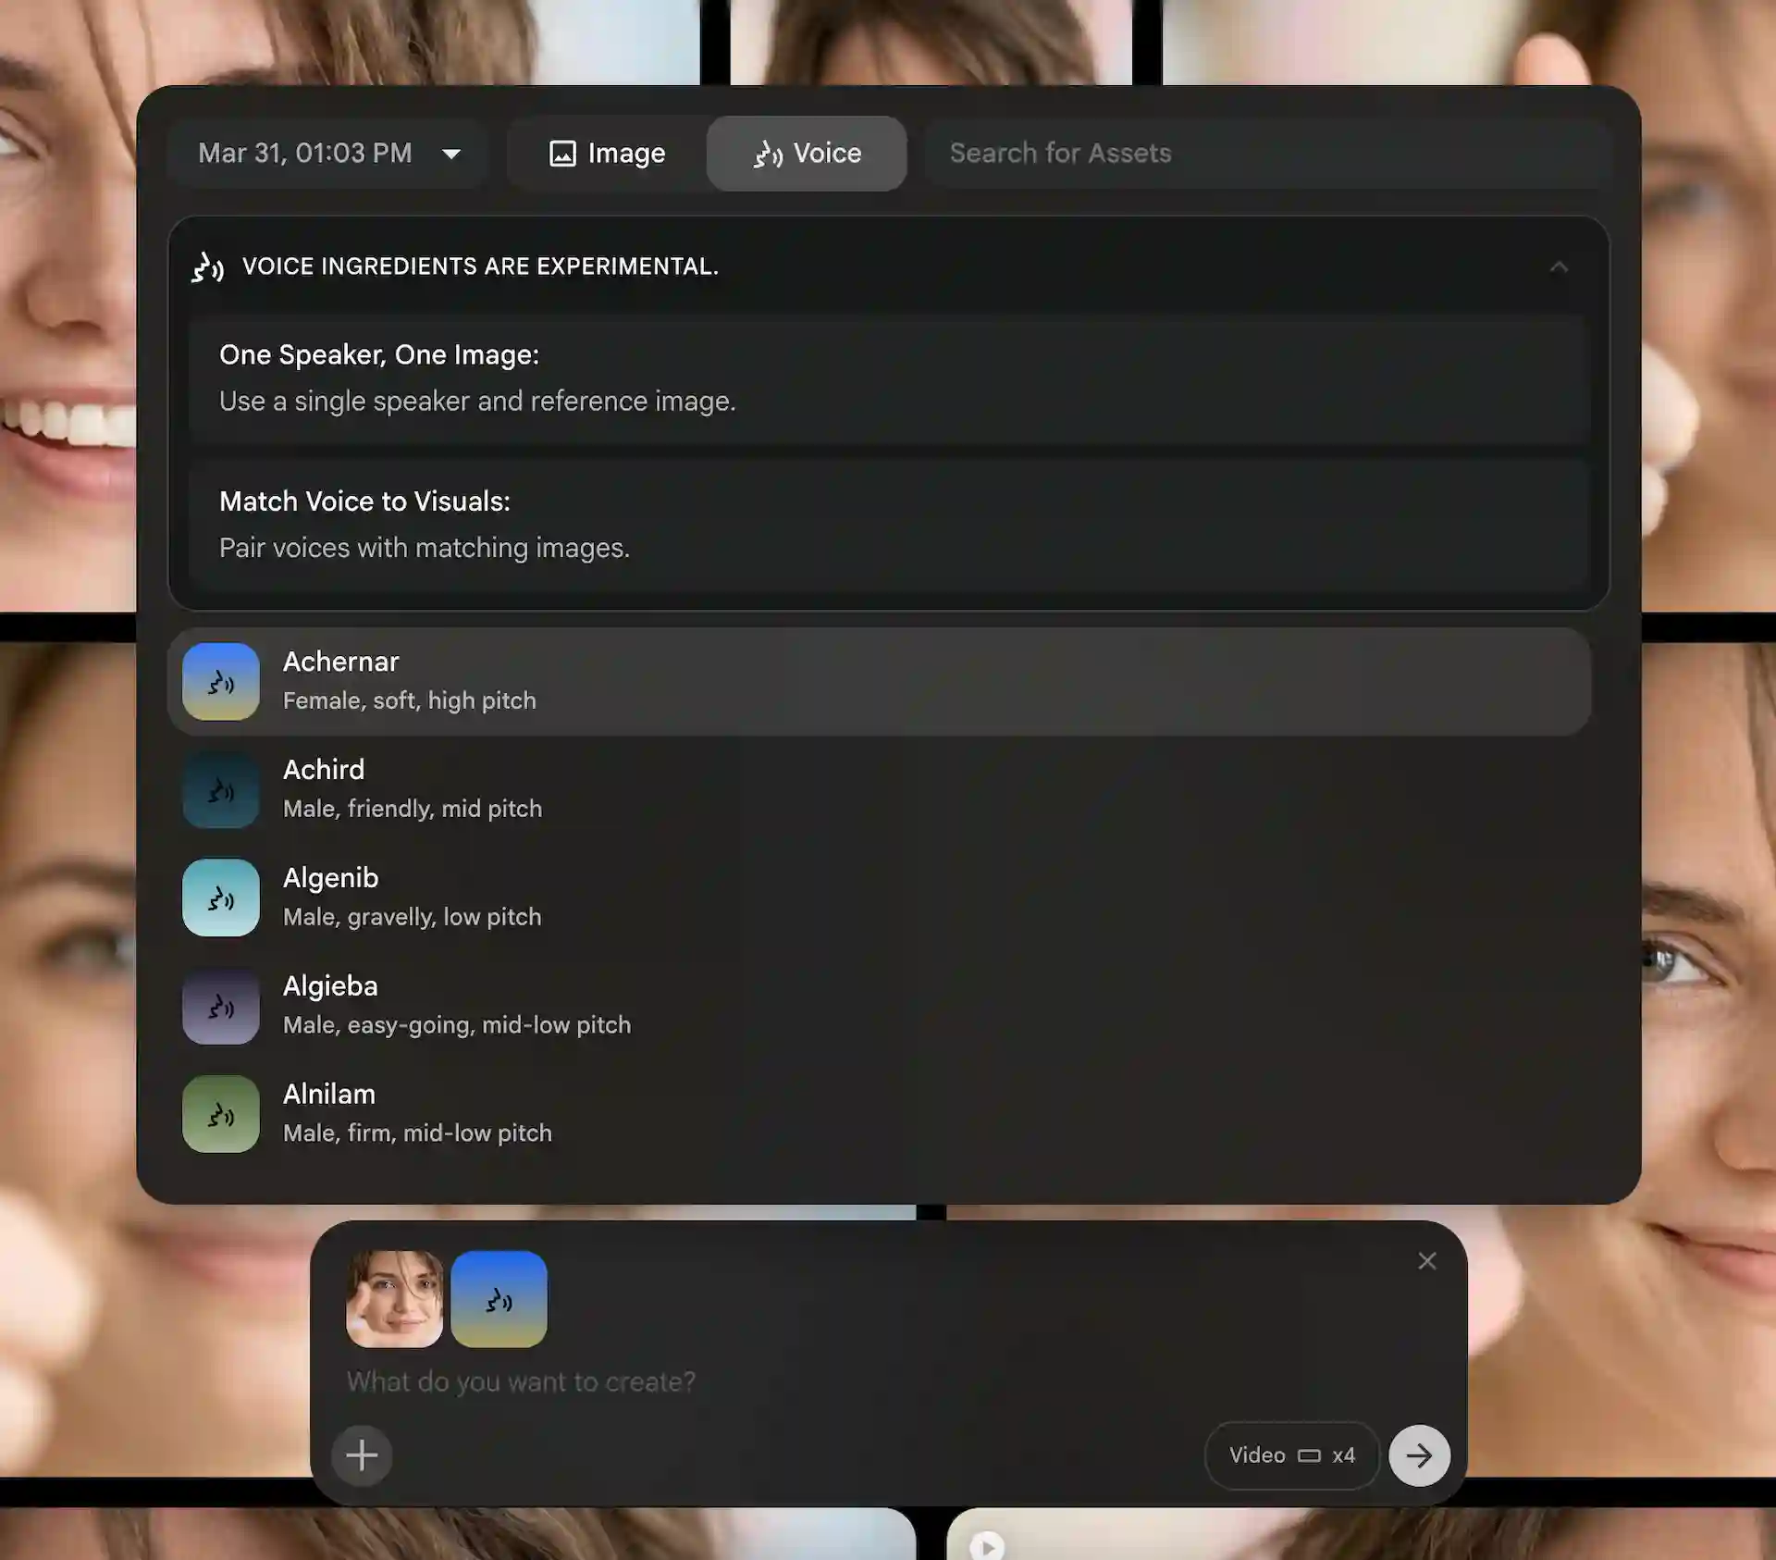Click the Algenib voice icon
The image size is (1776, 1560).
click(220, 898)
